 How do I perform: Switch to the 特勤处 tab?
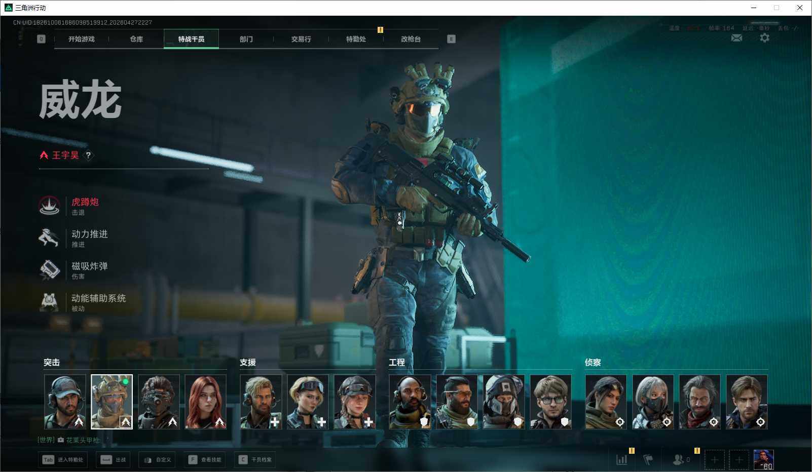coord(356,39)
